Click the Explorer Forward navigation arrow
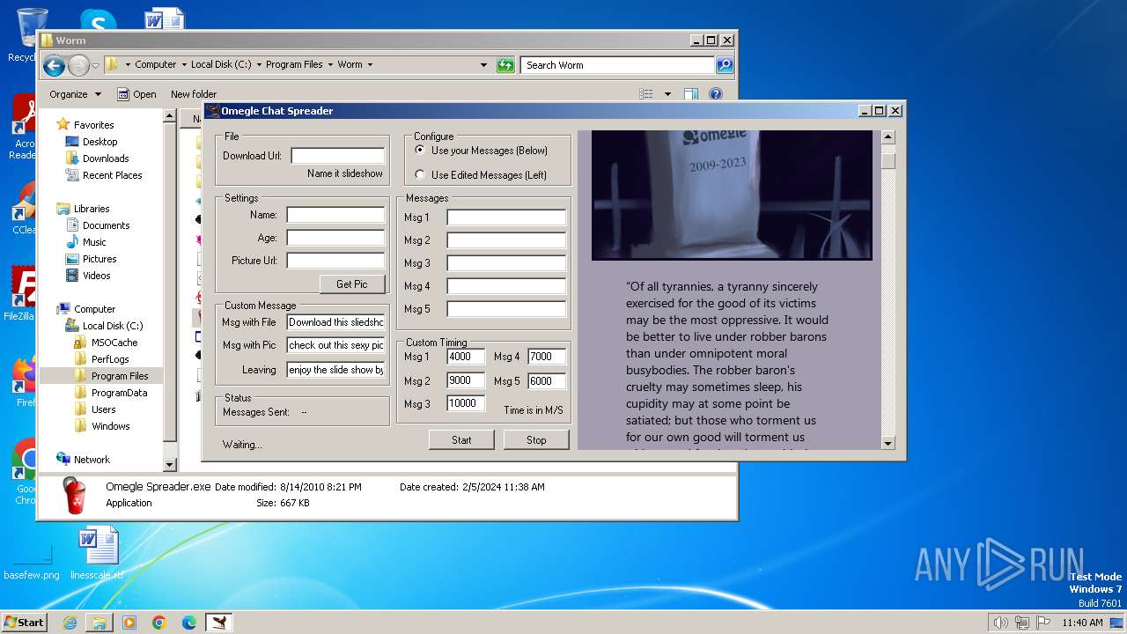 click(78, 65)
